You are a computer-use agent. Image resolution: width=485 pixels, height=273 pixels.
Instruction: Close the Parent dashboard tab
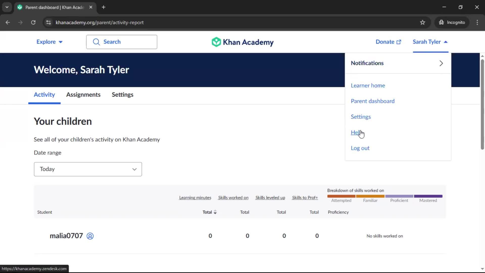91,7
